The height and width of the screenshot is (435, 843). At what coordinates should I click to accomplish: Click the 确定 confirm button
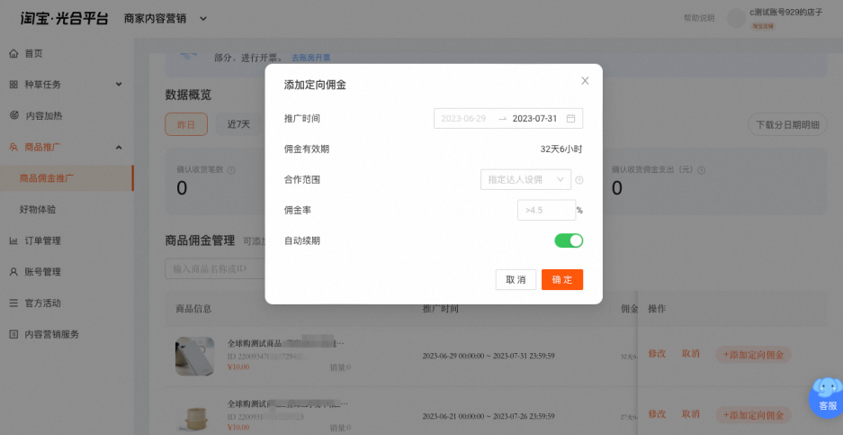pyautogui.click(x=562, y=280)
